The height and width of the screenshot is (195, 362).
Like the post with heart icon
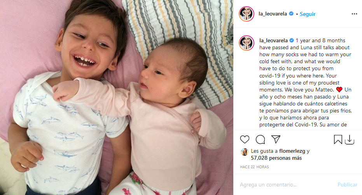coord(245,140)
